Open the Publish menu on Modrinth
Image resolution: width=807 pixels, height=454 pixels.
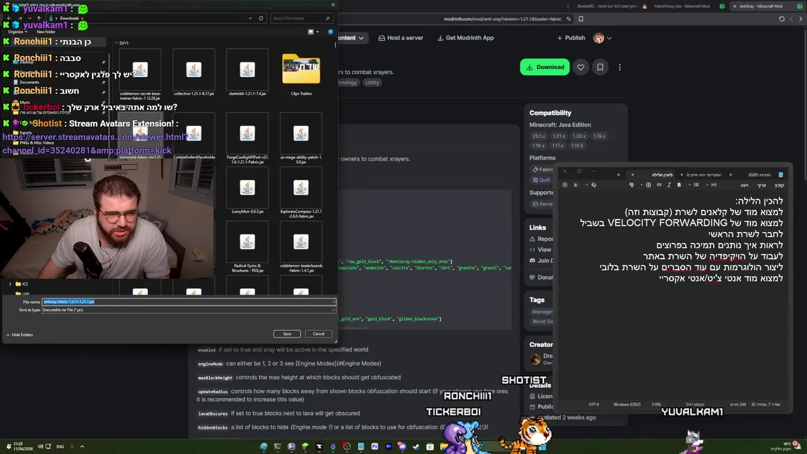pos(571,38)
